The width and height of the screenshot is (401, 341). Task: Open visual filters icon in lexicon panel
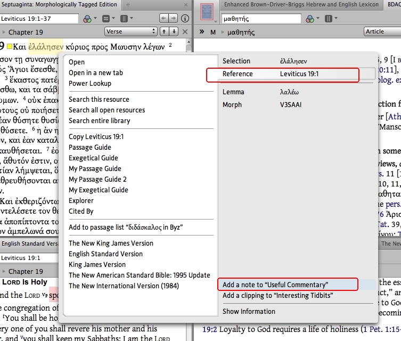[310, 19]
